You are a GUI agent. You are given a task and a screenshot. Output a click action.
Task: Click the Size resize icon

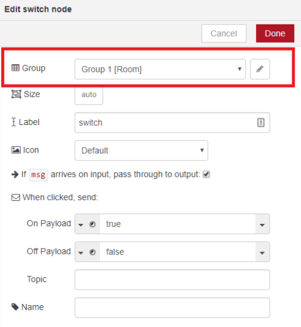tap(16, 94)
